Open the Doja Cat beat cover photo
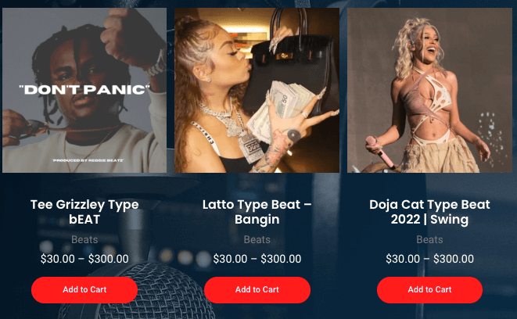The image size is (517, 319). coord(429,90)
